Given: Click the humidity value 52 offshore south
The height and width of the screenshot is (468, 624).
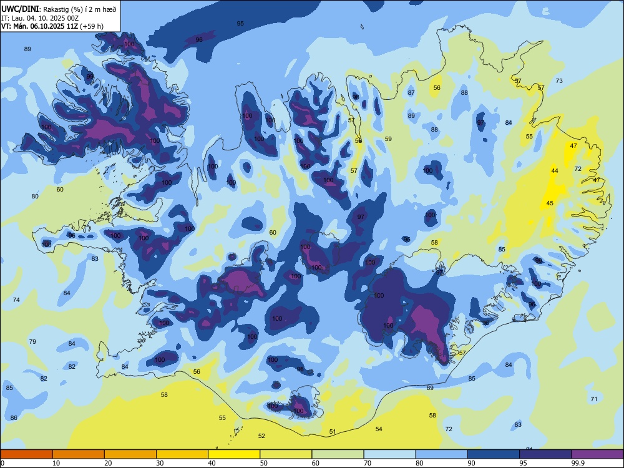Looking at the screenshot, I should pyautogui.click(x=261, y=436).
